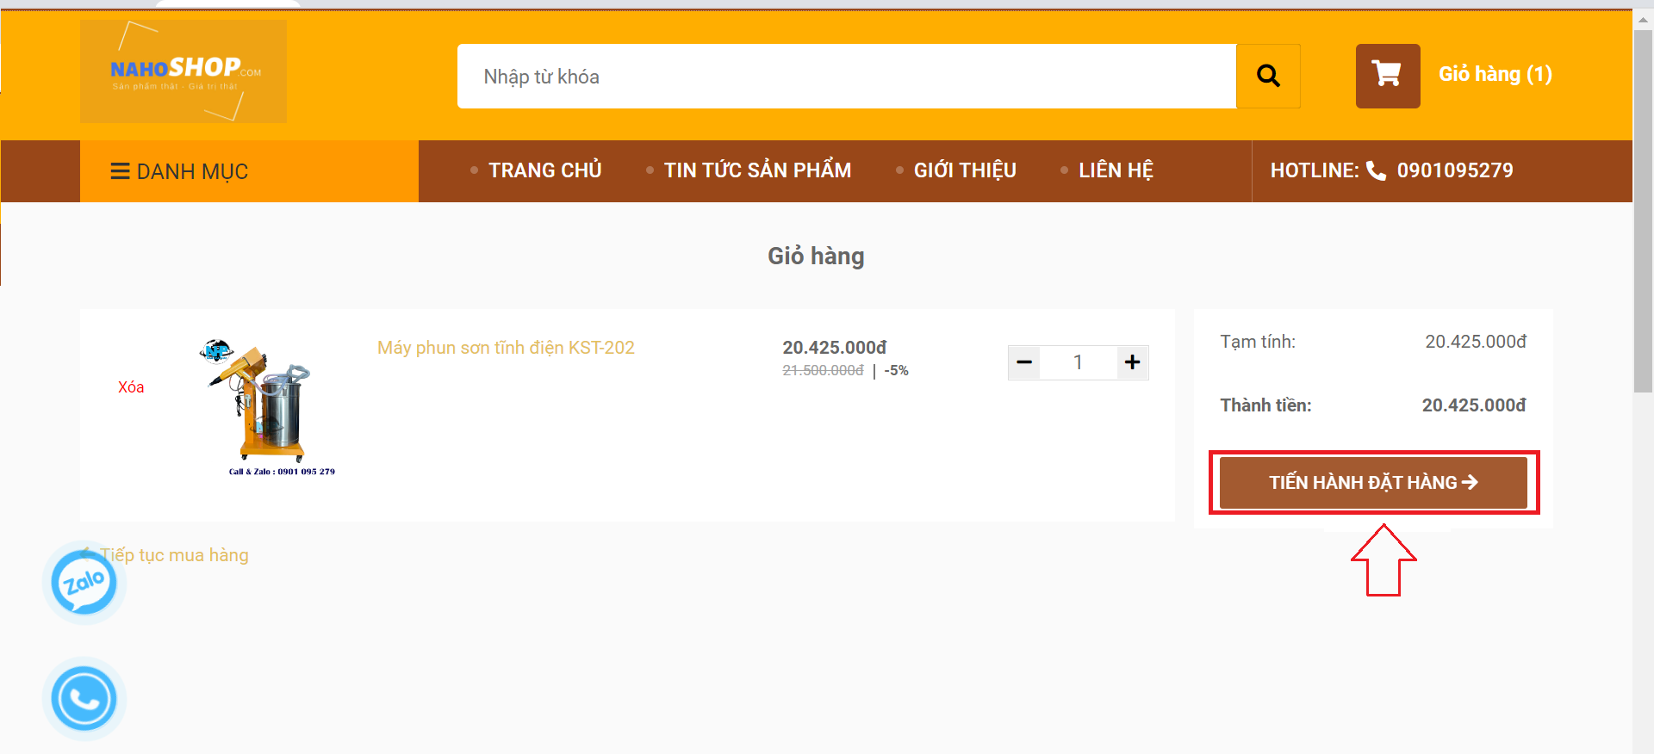Screen dimensions: 1654x754
Task: Click Tiếp tục mua hàng link
Action: 174,555
